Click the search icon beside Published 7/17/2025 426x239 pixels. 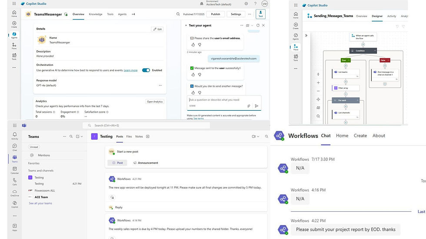click(178, 14)
